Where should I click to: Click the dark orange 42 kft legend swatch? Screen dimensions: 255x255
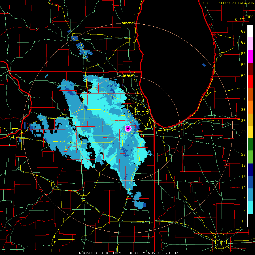pos(250,94)
